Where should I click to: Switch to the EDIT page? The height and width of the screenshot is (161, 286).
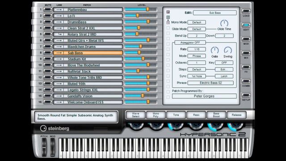coord(246,25)
